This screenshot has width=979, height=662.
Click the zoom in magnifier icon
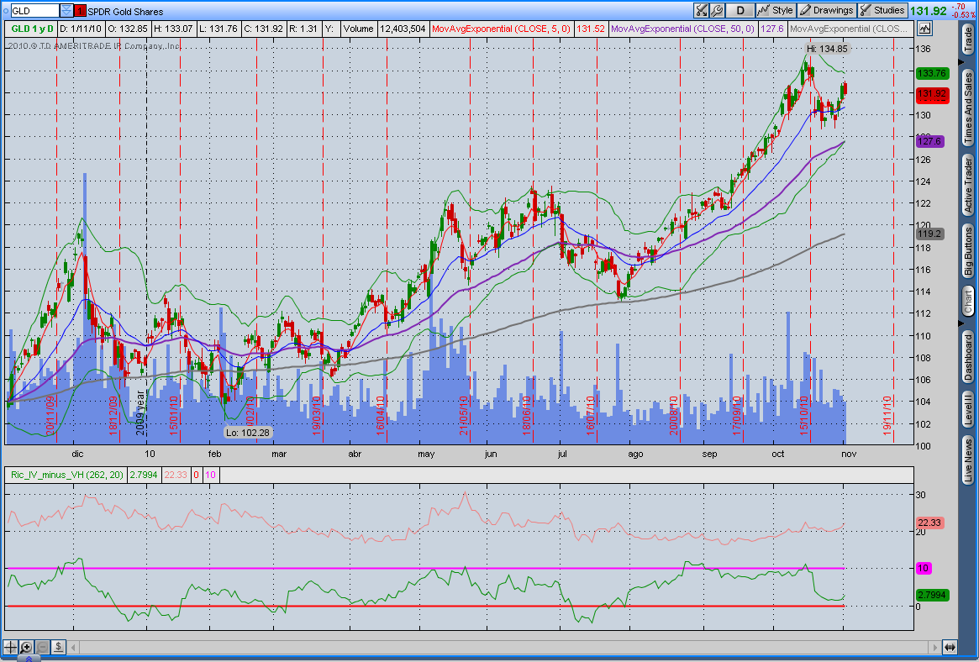click(x=26, y=647)
